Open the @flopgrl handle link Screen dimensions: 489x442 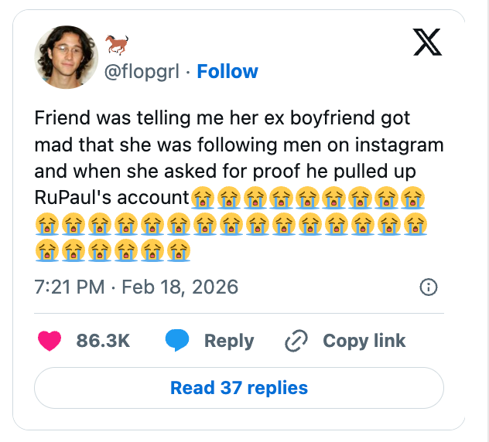(142, 72)
